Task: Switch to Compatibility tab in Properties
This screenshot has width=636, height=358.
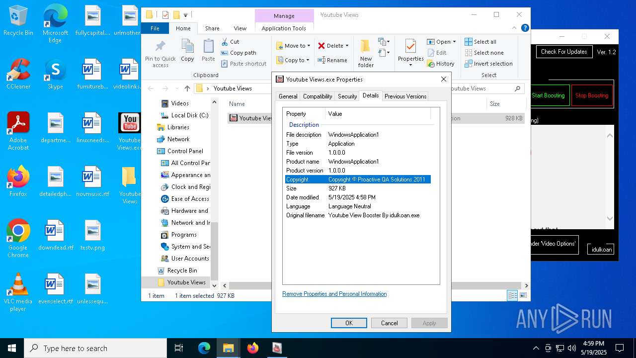Action: point(318,96)
